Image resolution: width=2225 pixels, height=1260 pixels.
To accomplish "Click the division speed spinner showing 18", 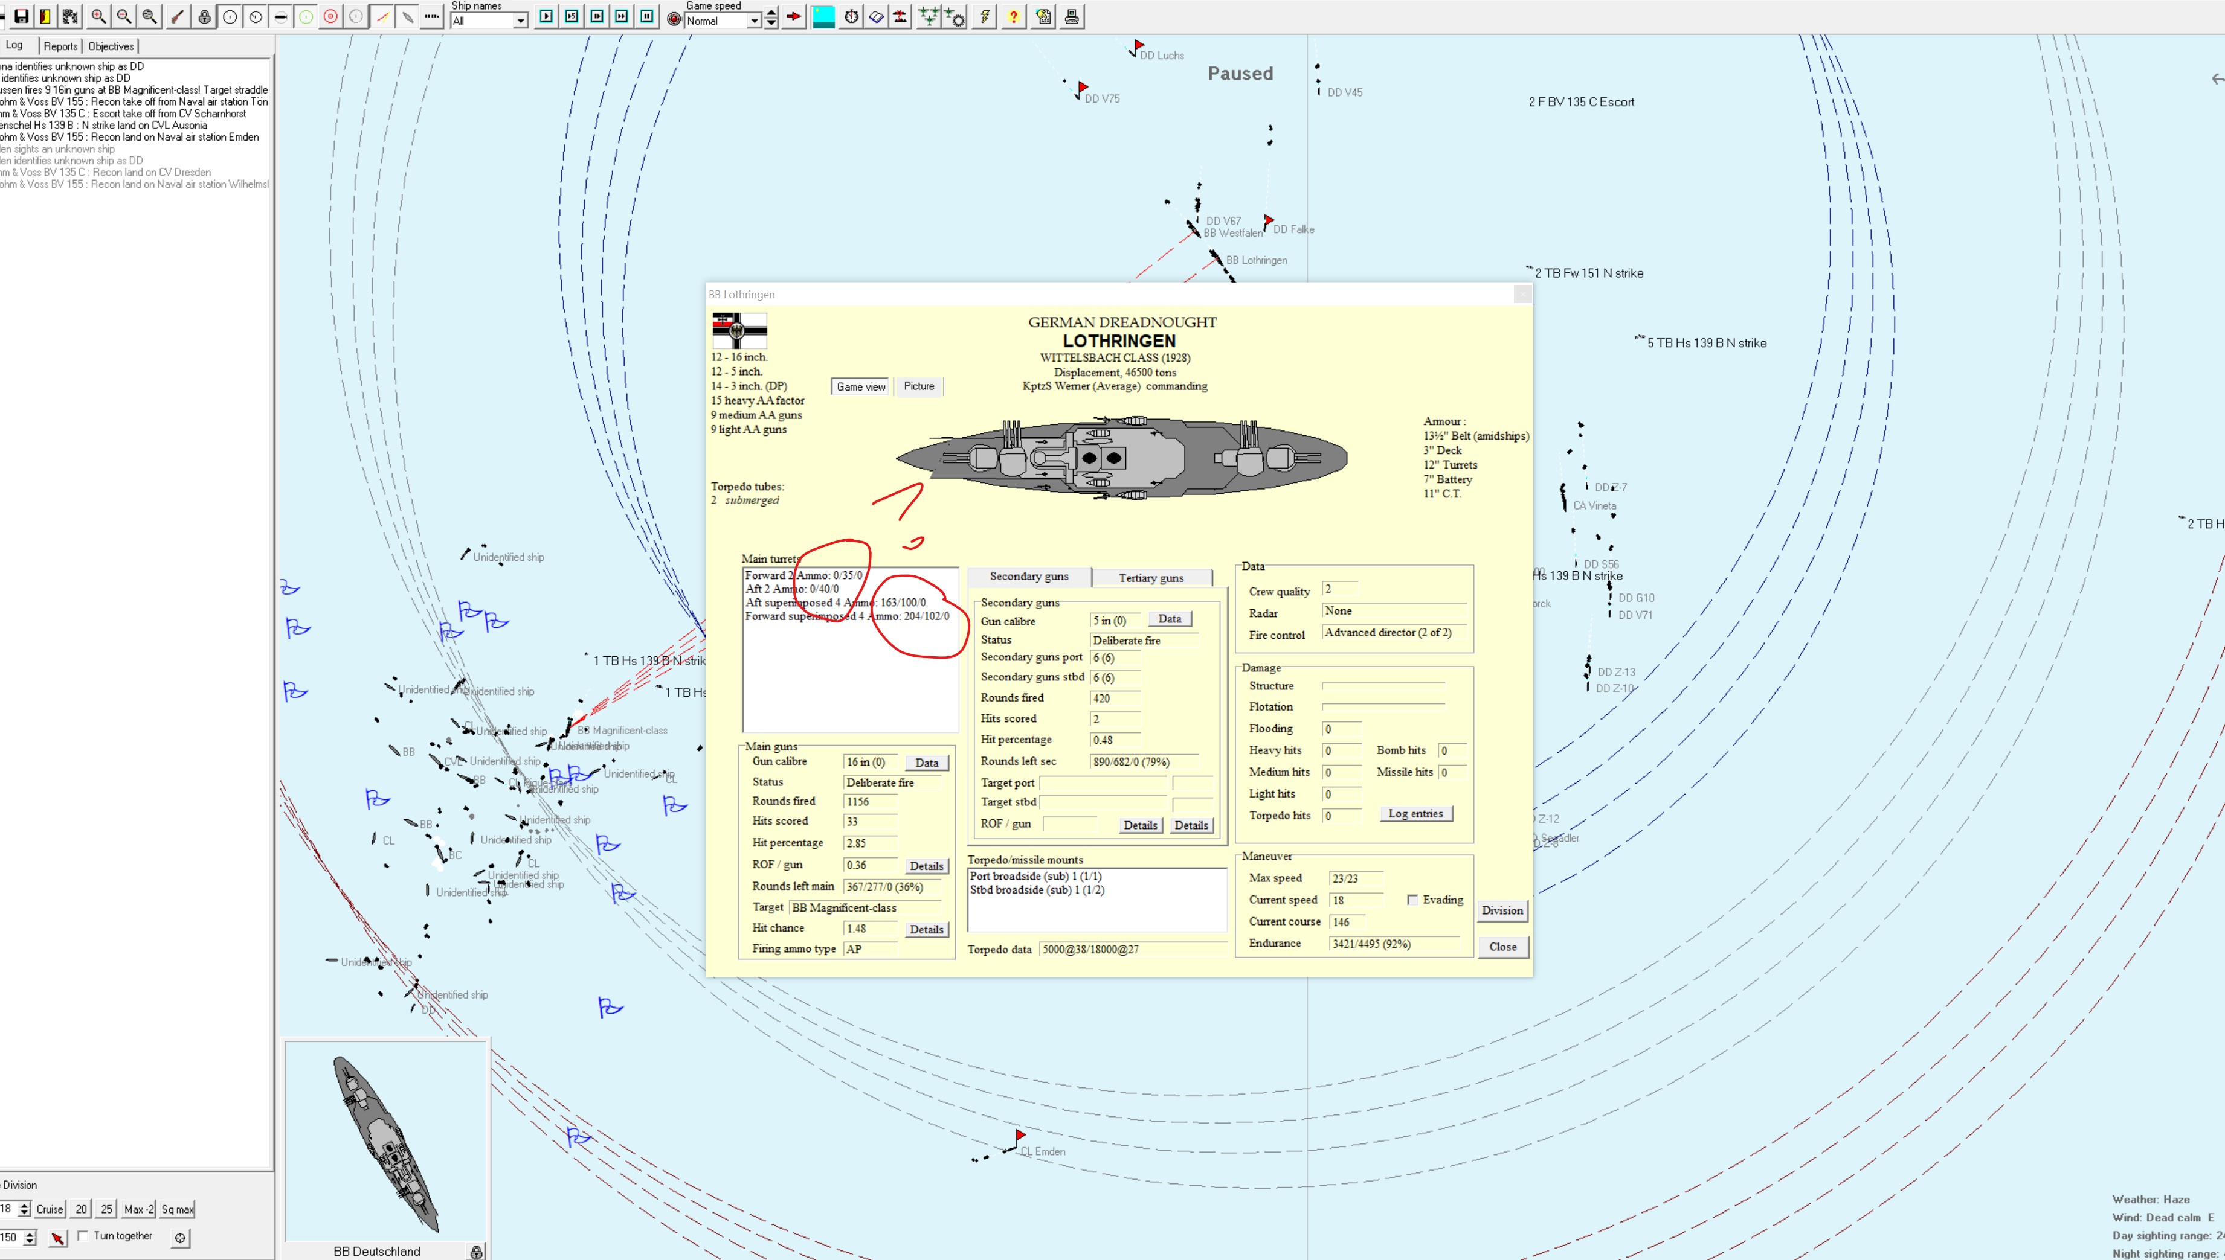I will pyautogui.click(x=24, y=1209).
